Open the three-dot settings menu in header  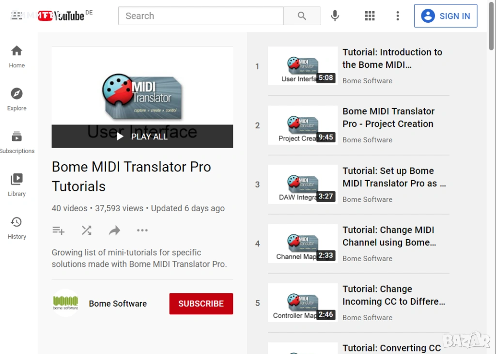(x=398, y=16)
